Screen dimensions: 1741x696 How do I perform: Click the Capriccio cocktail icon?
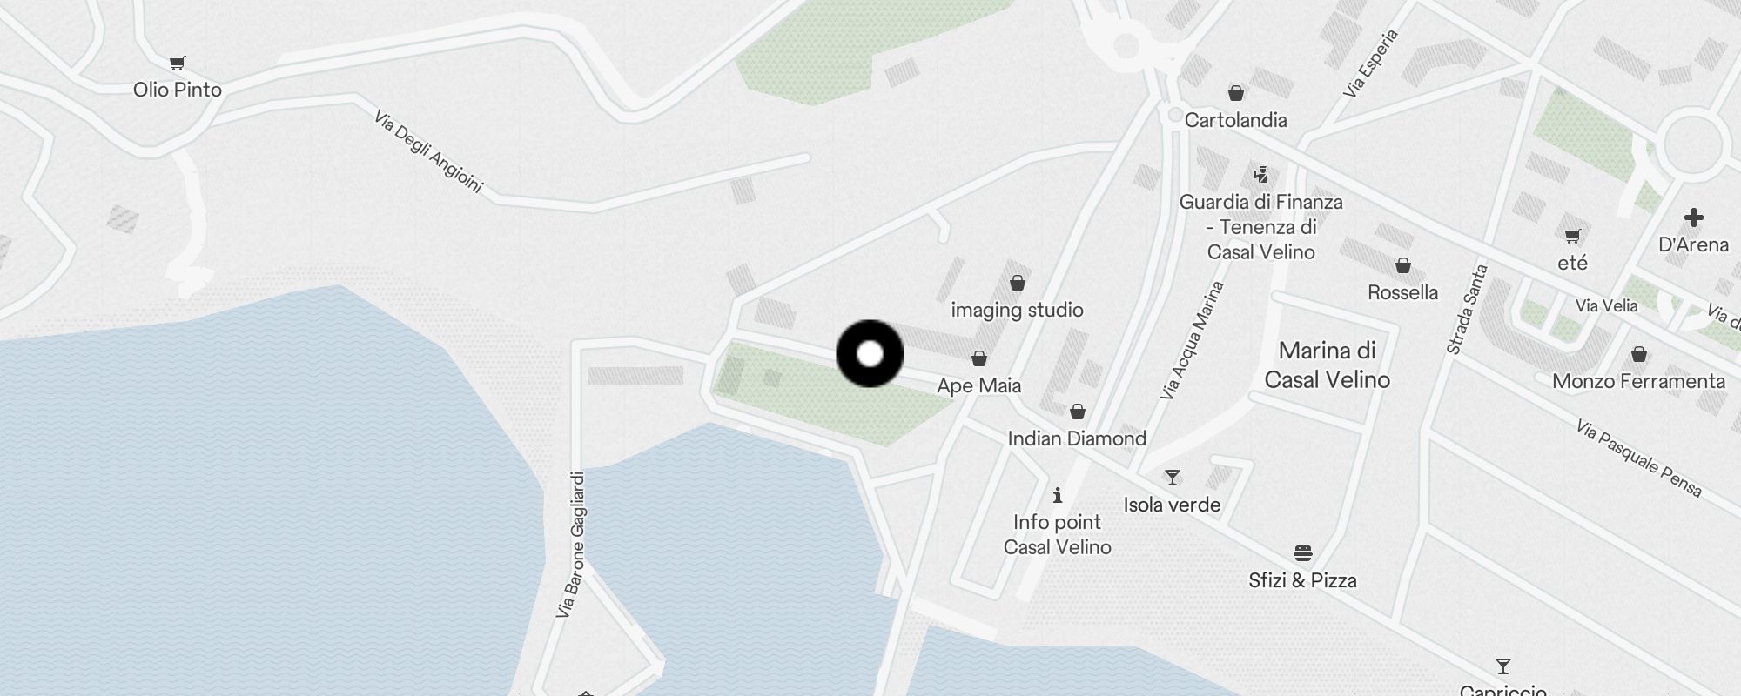(x=1502, y=666)
